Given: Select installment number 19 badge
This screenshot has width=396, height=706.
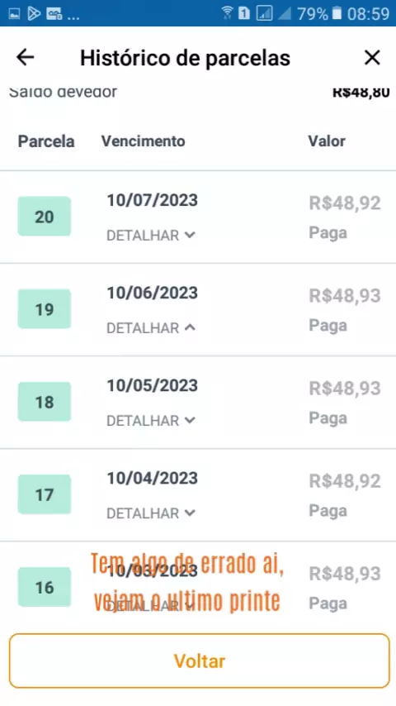Looking at the screenshot, I should [x=45, y=309].
